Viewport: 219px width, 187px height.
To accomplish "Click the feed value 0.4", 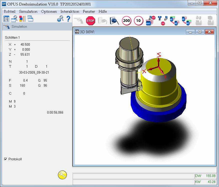I will (26, 80).
